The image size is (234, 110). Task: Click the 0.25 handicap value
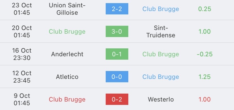[x=205, y=9]
